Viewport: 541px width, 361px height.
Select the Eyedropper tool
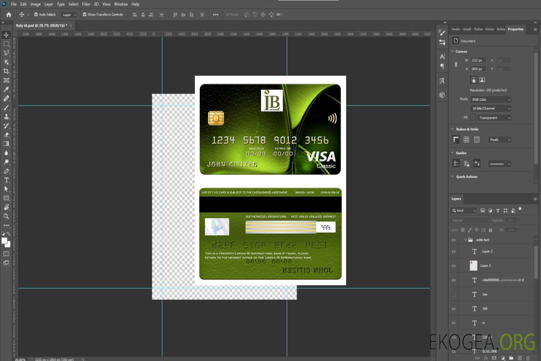tap(6, 89)
